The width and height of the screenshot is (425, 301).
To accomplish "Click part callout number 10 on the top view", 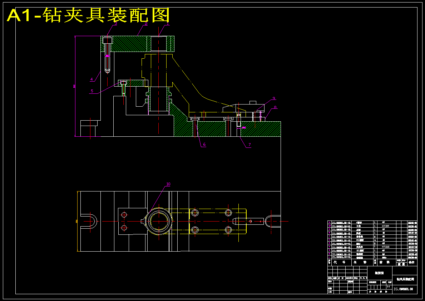I will tap(168, 184).
